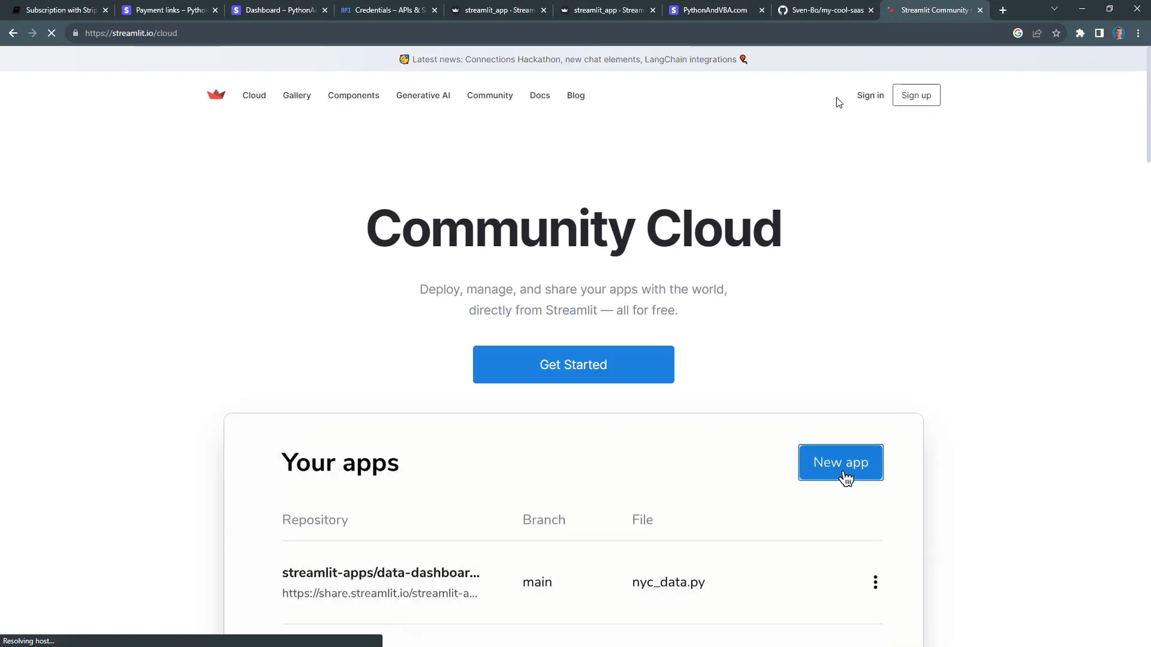Viewport: 1151px width, 647px height.
Task: Open Chrome's three-dot customize menu
Action: click(x=1138, y=33)
